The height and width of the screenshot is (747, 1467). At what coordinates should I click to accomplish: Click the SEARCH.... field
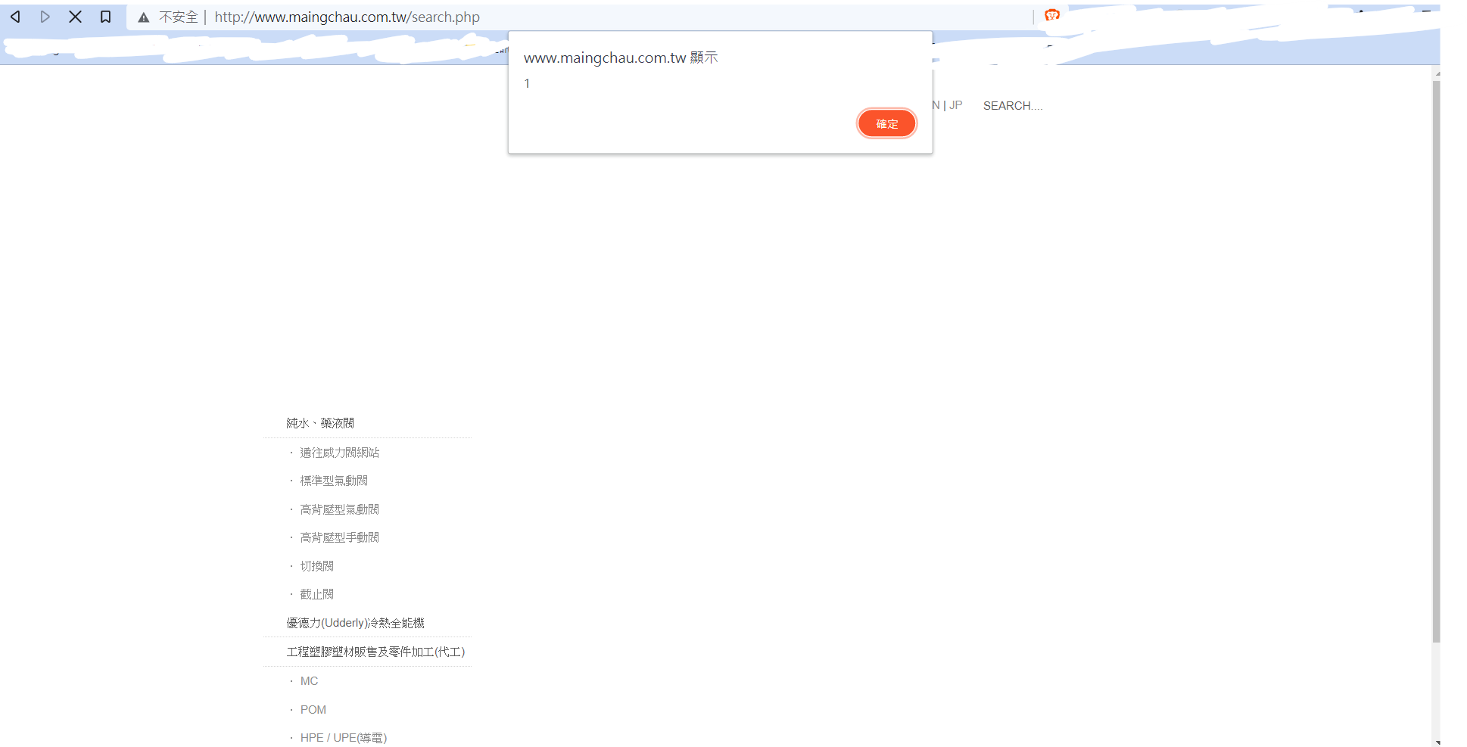(x=1013, y=106)
